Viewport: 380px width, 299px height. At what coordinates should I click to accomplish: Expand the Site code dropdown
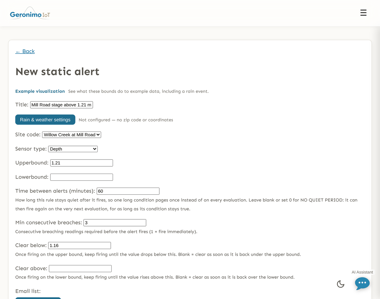[72, 135]
